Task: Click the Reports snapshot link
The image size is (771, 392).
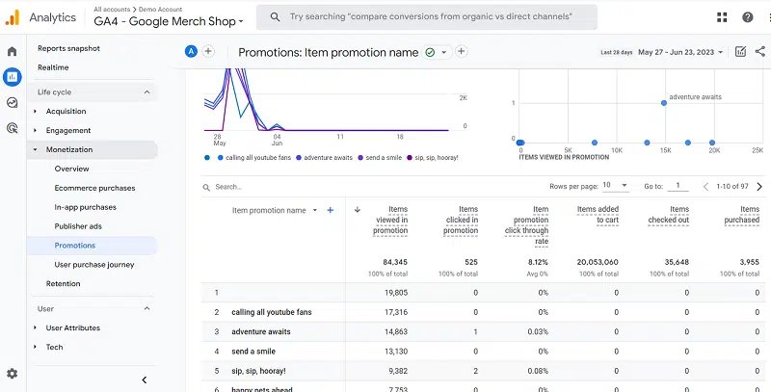Action: point(68,48)
